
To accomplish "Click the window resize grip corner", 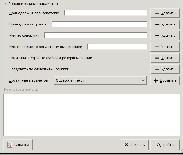I will (181, 152).
